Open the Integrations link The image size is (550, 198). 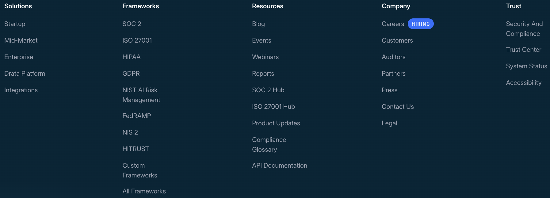pyautogui.click(x=21, y=90)
